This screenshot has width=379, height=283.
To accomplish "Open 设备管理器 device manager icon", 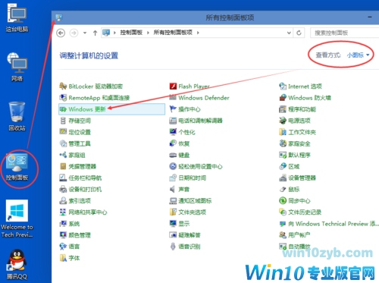I will 283,178.
